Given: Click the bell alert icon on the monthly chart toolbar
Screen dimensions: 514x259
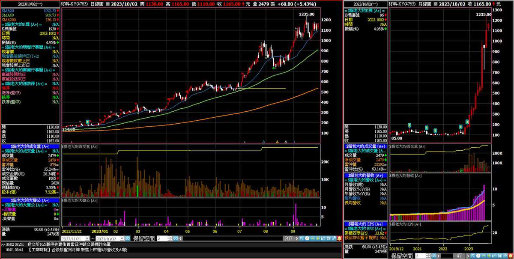Looking at the screenshot, I should pyautogui.click(x=510, y=256).
